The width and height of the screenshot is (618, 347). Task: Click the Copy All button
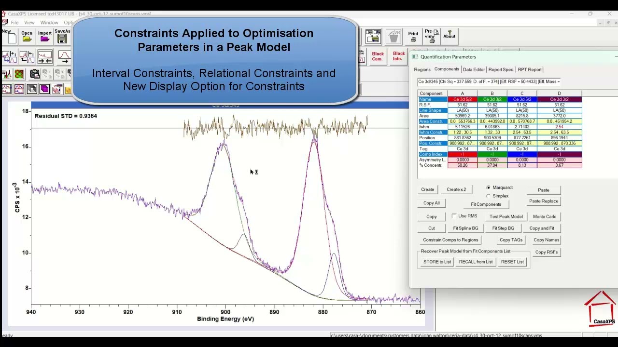pyautogui.click(x=431, y=203)
